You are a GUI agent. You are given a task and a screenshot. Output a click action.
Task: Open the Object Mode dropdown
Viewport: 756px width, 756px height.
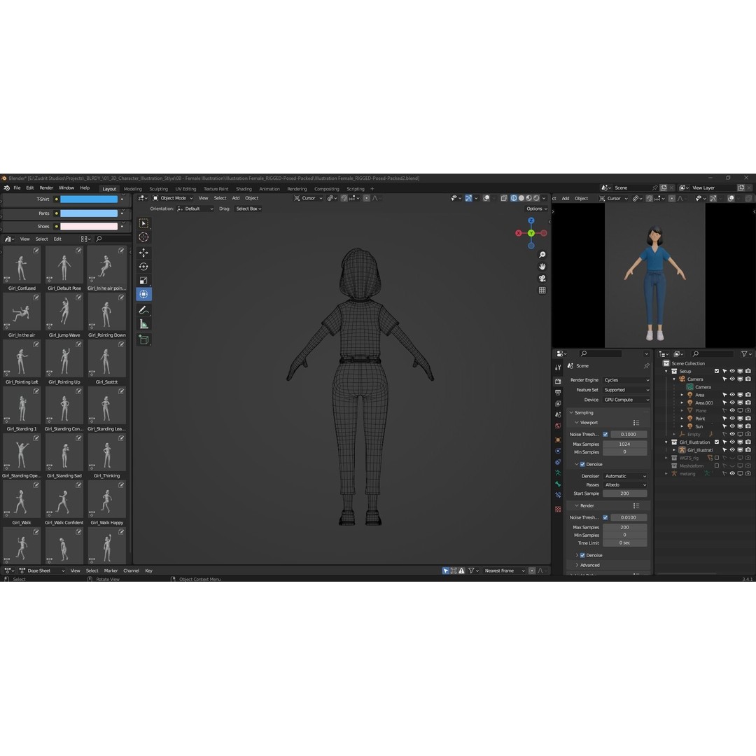pyautogui.click(x=173, y=198)
